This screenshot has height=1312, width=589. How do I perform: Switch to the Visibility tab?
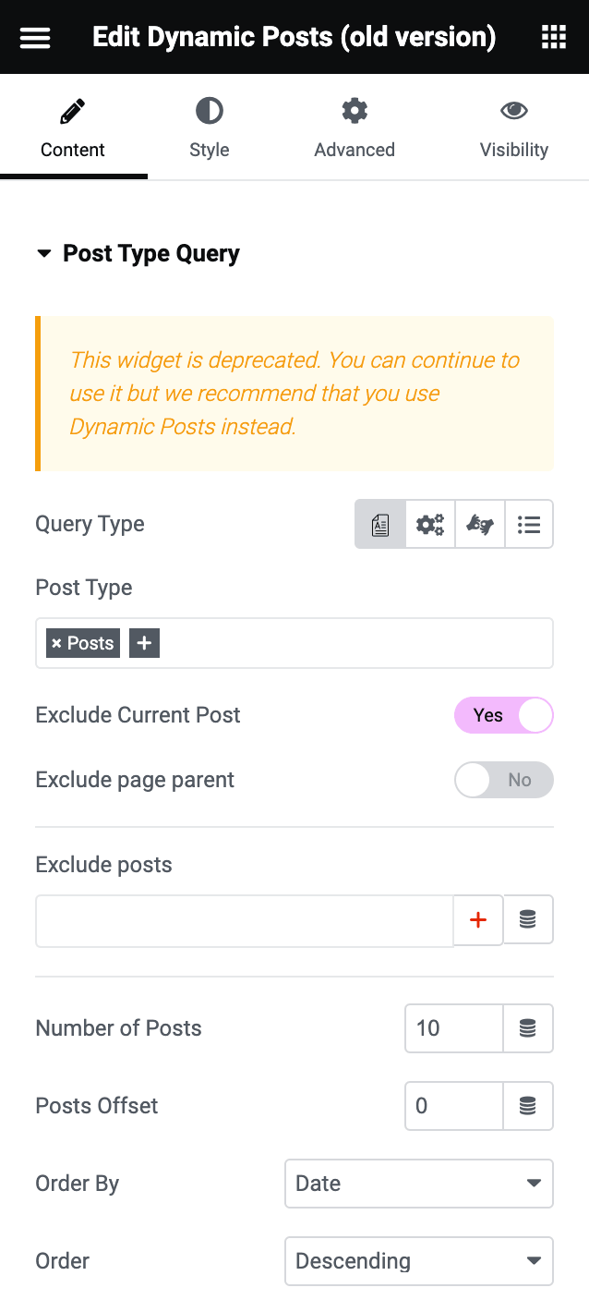(514, 129)
